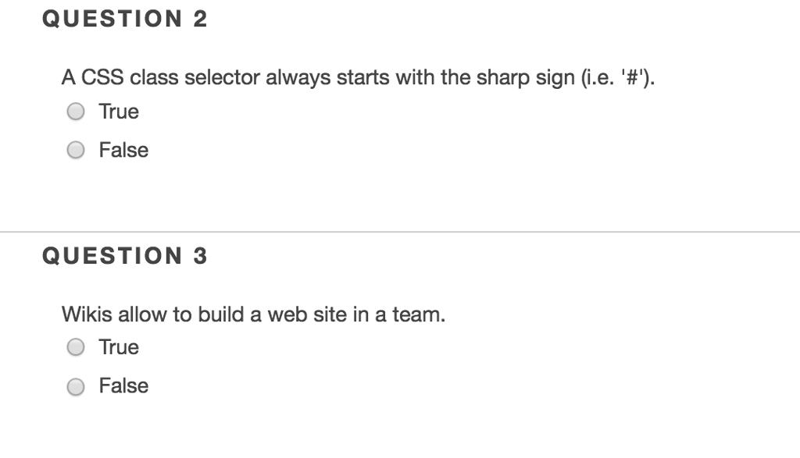Click the QUESTION 3 heading
Image resolution: width=800 pixels, height=458 pixels.
click(x=125, y=256)
